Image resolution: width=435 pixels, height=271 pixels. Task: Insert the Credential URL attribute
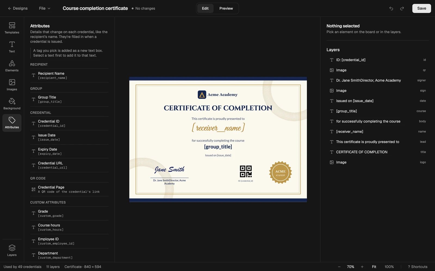point(69,165)
